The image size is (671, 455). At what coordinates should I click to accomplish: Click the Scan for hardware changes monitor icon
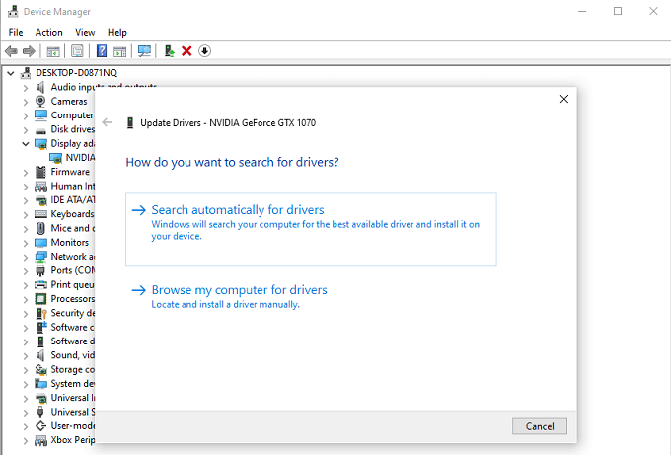[x=144, y=51]
